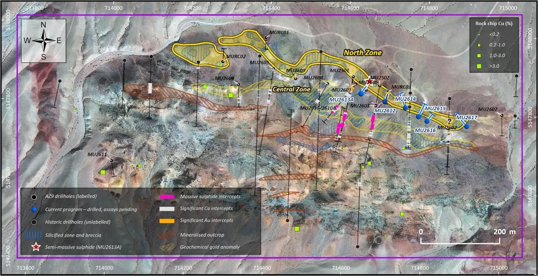Select the 1.0-3.0 rock chip square in legend
The width and height of the screenshot is (538, 276).
tap(479, 55)
